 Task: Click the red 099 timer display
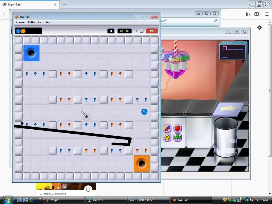point(152,31)
